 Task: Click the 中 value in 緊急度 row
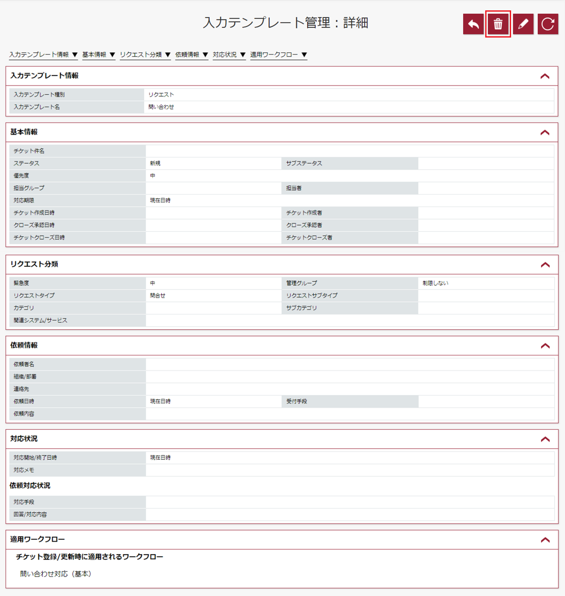click(153, 283)
